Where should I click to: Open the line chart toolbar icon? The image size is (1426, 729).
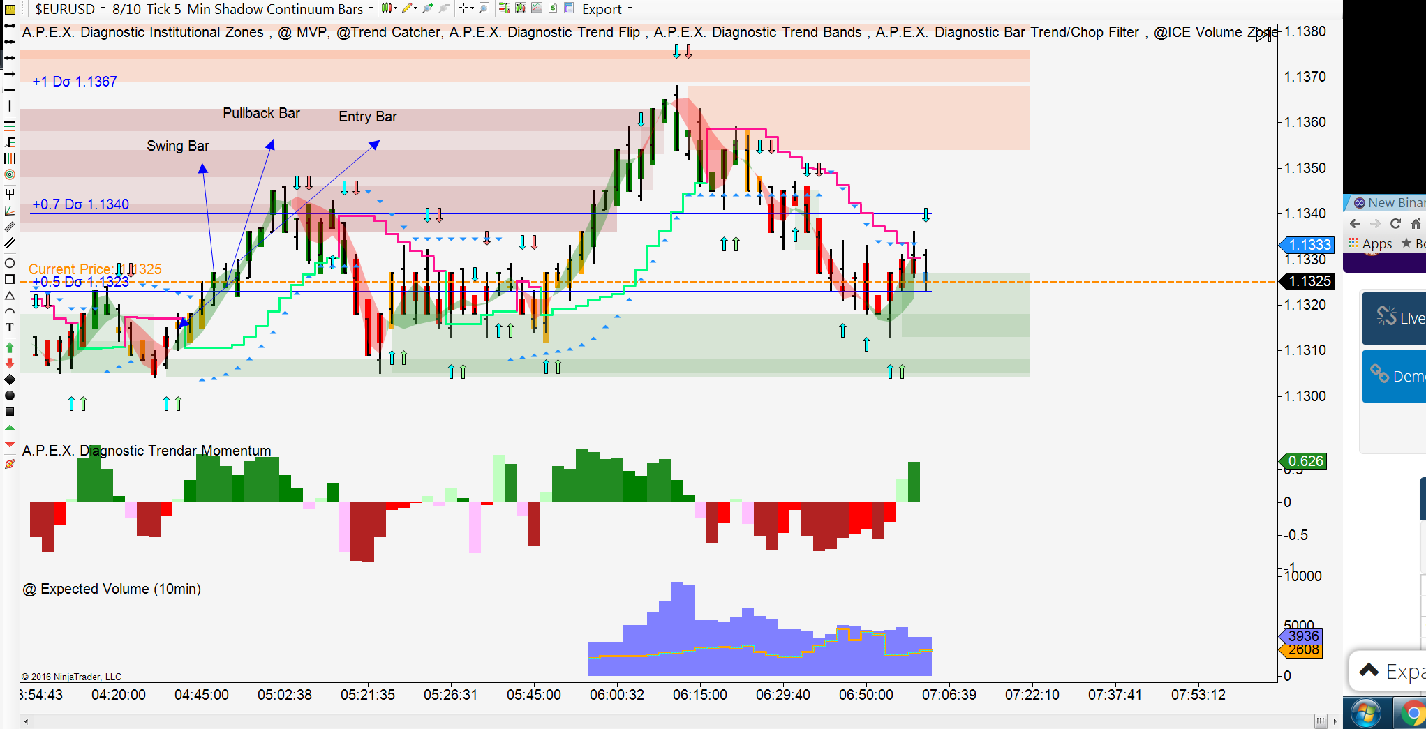(x=537, y=8)
